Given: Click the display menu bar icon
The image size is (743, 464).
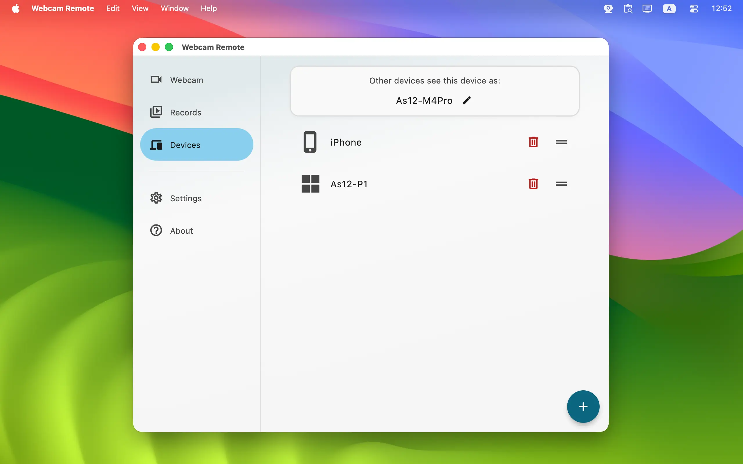Looking at the screenshot, I should (647, 8).
